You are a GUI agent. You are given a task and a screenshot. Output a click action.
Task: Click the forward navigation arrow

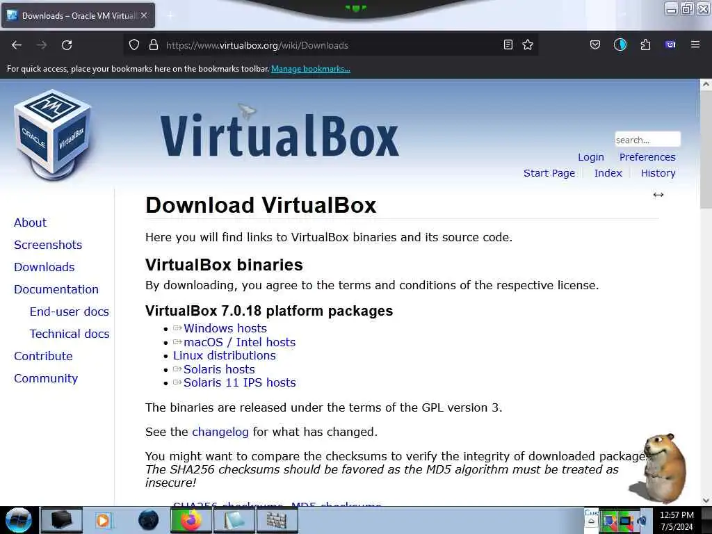pos(42,45)
